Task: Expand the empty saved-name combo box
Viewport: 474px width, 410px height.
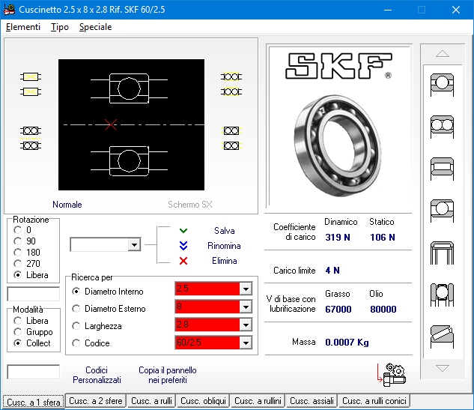Action: click(x=134, y=244)
